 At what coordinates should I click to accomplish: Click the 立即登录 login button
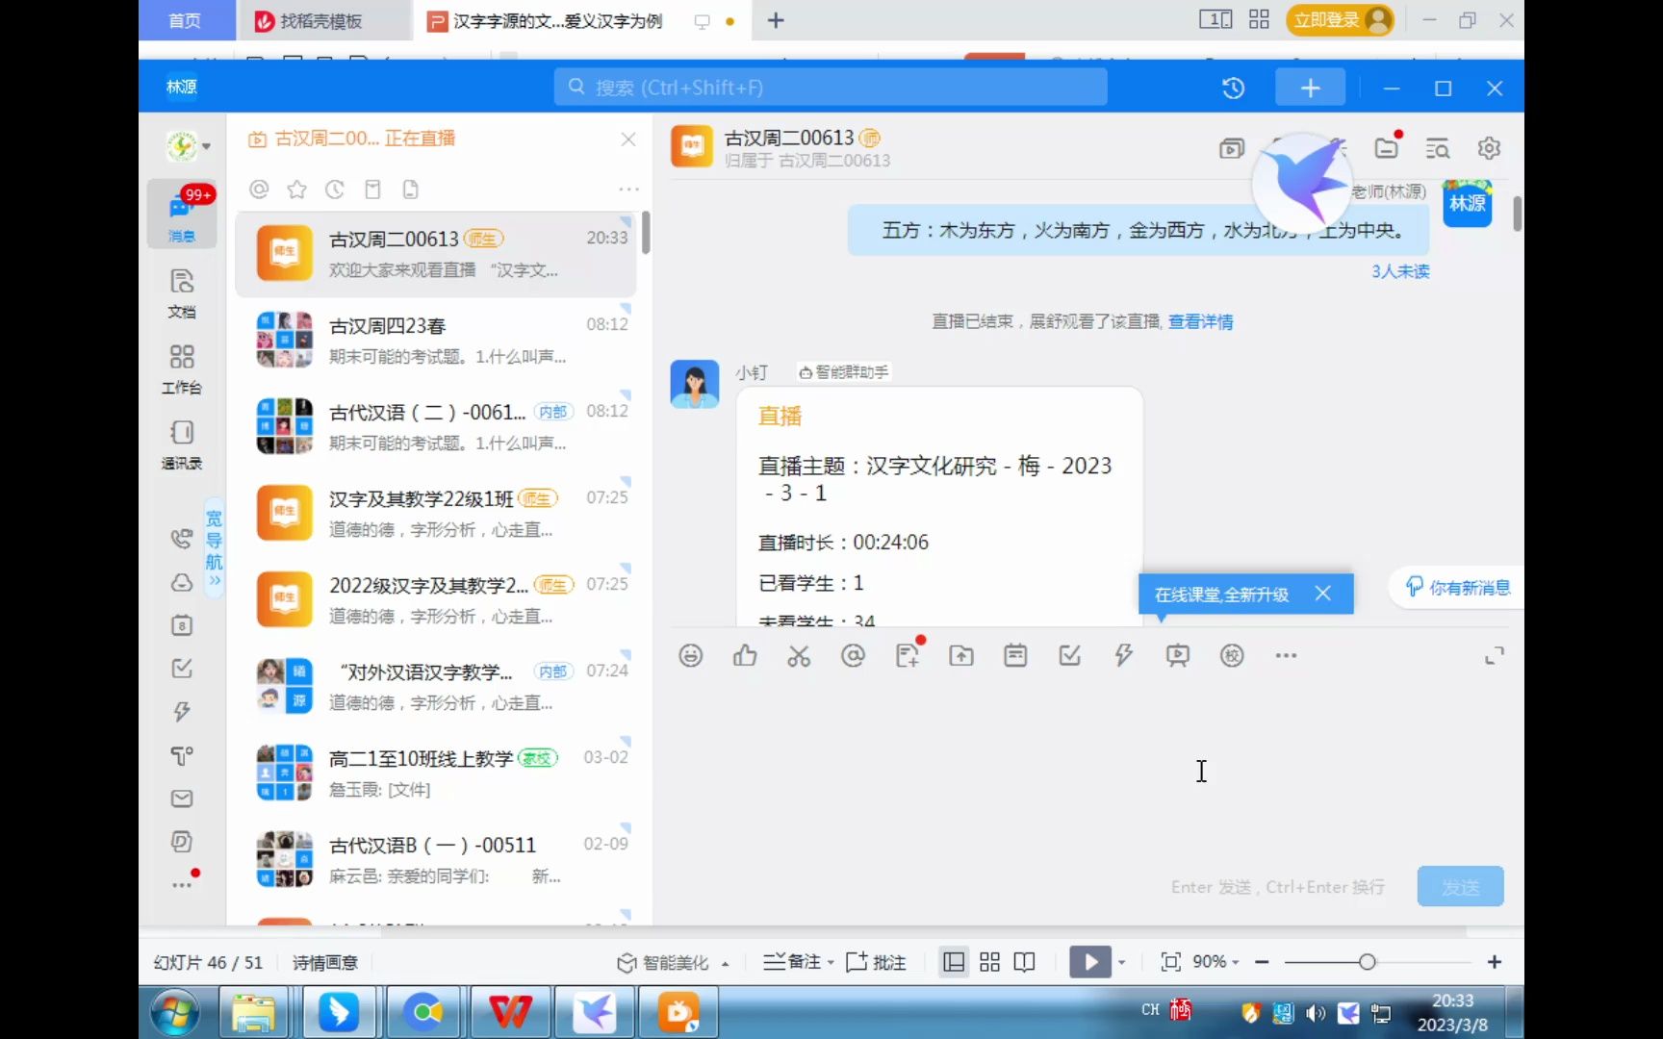click(x=1340, y=20)
